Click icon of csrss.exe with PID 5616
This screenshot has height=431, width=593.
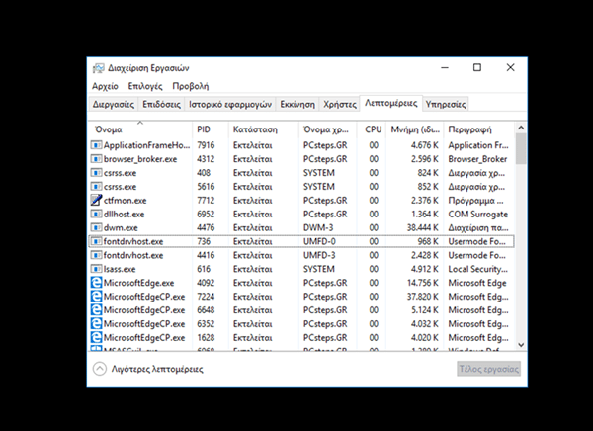pos(97,187)
